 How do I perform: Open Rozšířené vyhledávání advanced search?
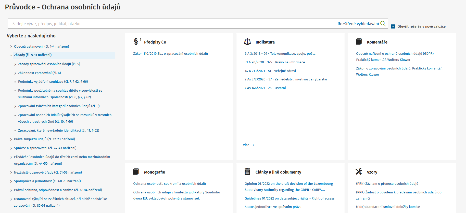tap(358, 24)
